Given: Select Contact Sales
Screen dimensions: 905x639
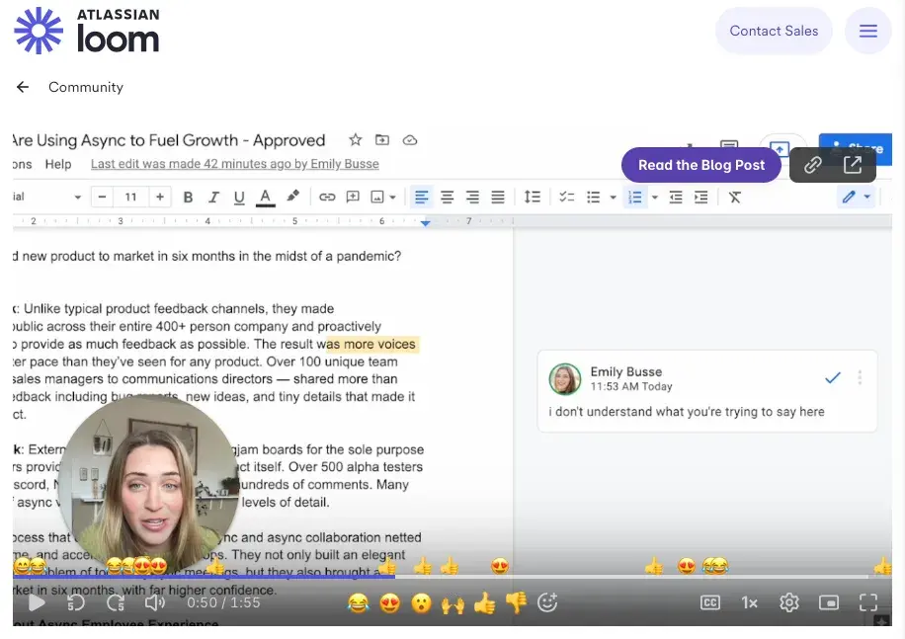Looking at the screenshot, I should [x=774, y=31].
